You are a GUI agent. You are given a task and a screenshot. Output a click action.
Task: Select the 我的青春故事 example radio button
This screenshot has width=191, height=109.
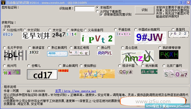click(160, 48)
